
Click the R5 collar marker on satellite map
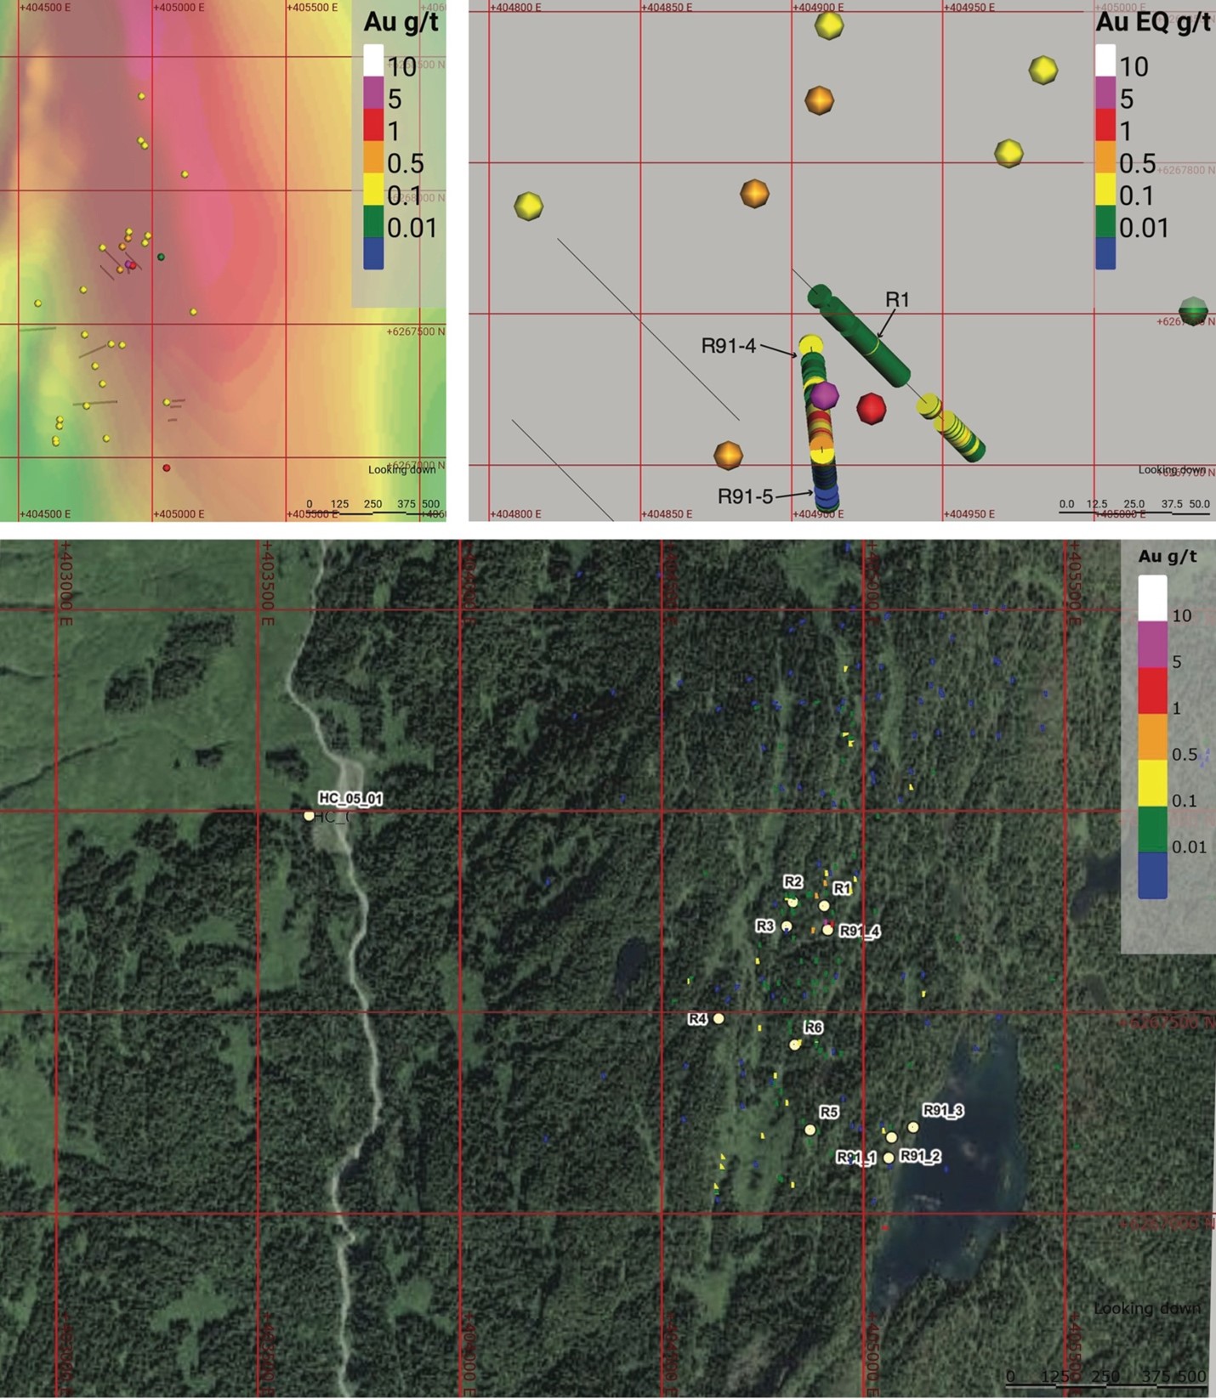pos(810,1130)
